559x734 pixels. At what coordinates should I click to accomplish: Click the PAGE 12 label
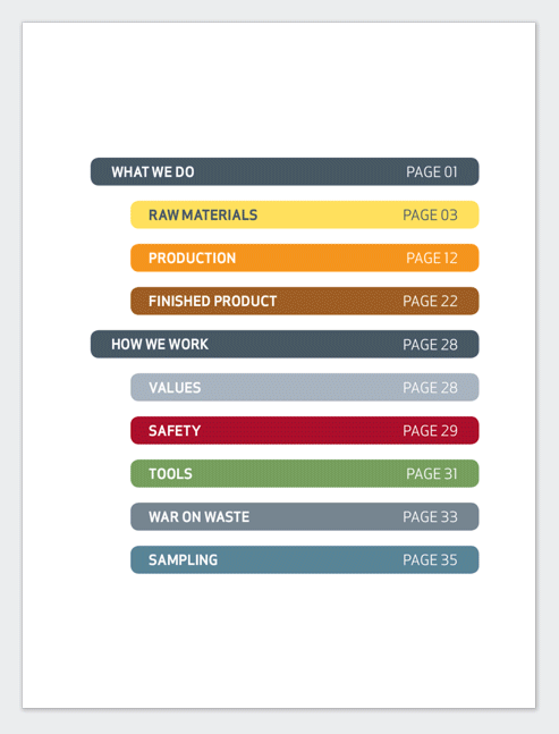pos(431,258)
